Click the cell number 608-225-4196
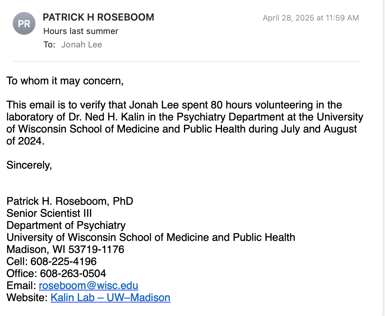 (63, 261)
